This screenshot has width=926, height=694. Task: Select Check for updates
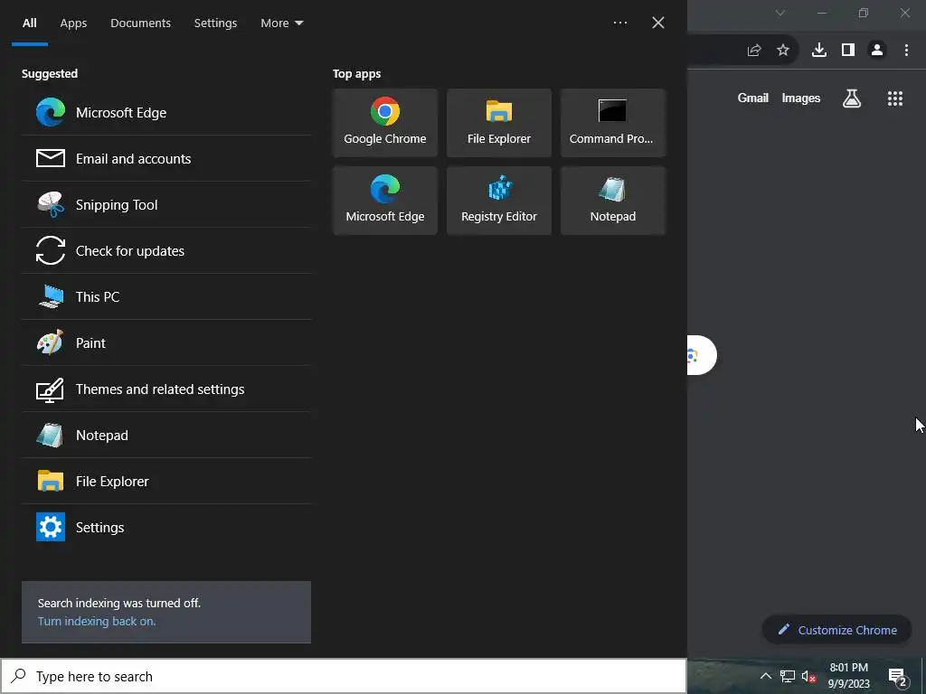(x=166, y=251)
